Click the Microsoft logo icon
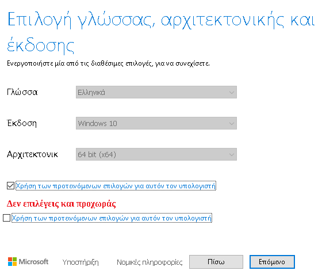 (12, 261)
